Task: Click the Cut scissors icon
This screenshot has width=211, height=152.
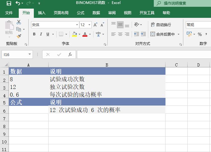Action: 19,22
